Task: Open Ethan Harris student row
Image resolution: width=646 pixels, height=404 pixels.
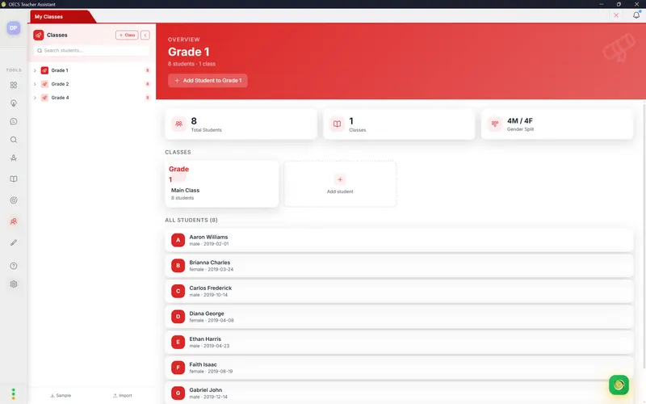Action: pos(399,342)
